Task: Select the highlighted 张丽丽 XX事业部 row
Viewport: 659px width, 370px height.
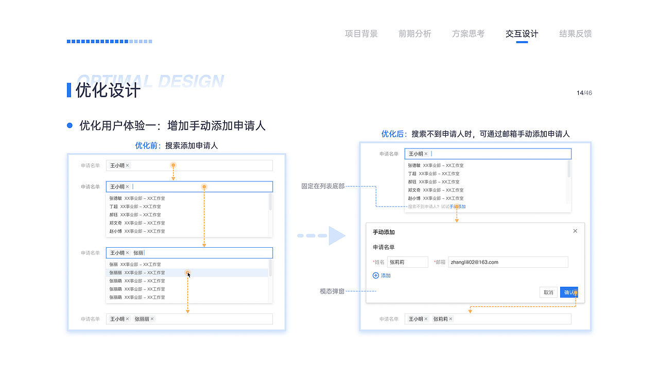Action: pyautogui.click(x=187, y=273)
